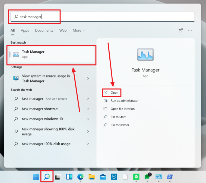
Task: Select the Task Manager App best match
Action: [52, 54]
